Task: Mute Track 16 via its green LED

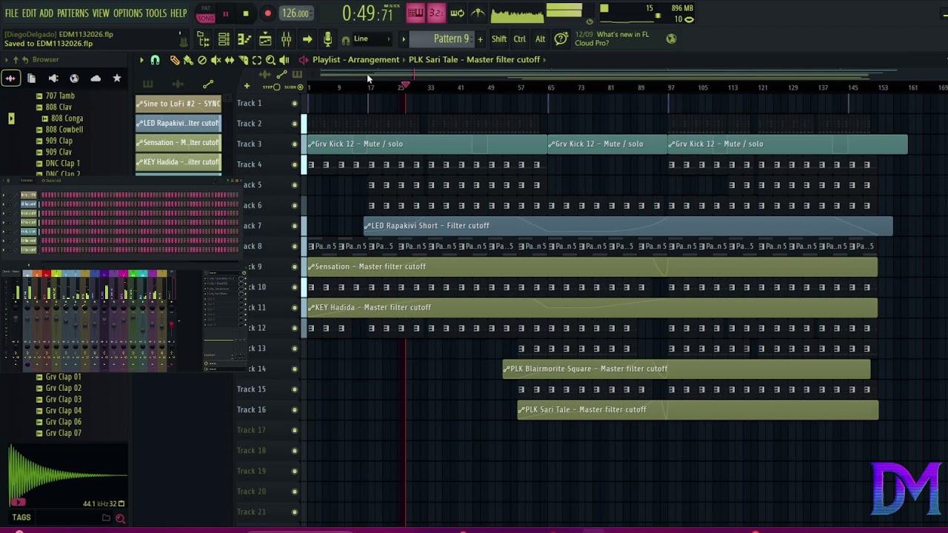Action: coord(295,409)
